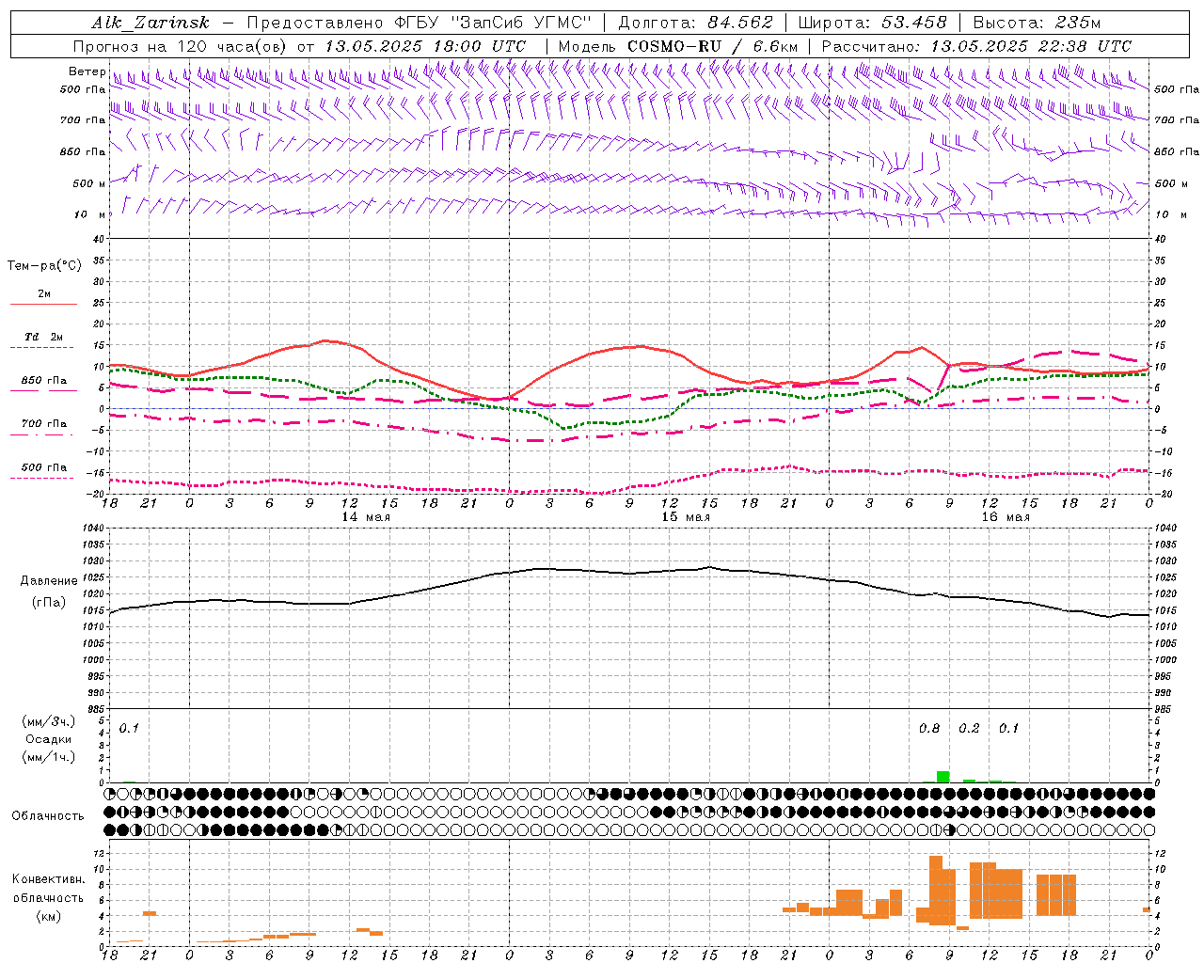Screen dimensions: 1204x963
Task: Click the 'Тем-ра(°C)' temperature label
Action: (44, 265)
